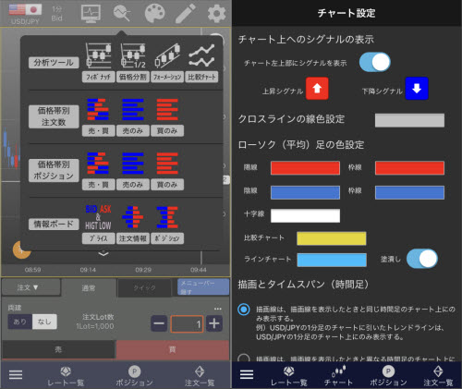Select the comparison chart (比較チャート) tool

(x=201, y=62)
